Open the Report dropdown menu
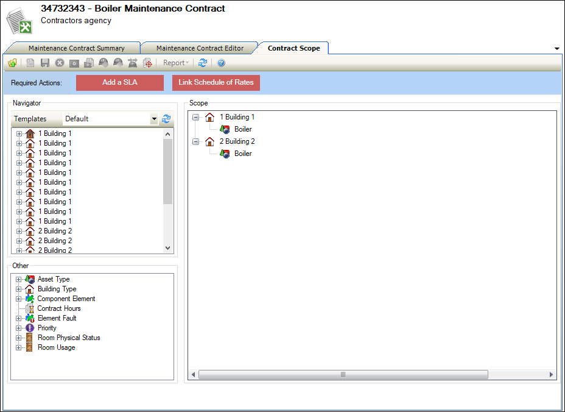This screenshot has height=412, width=565. tap(176, 63)
